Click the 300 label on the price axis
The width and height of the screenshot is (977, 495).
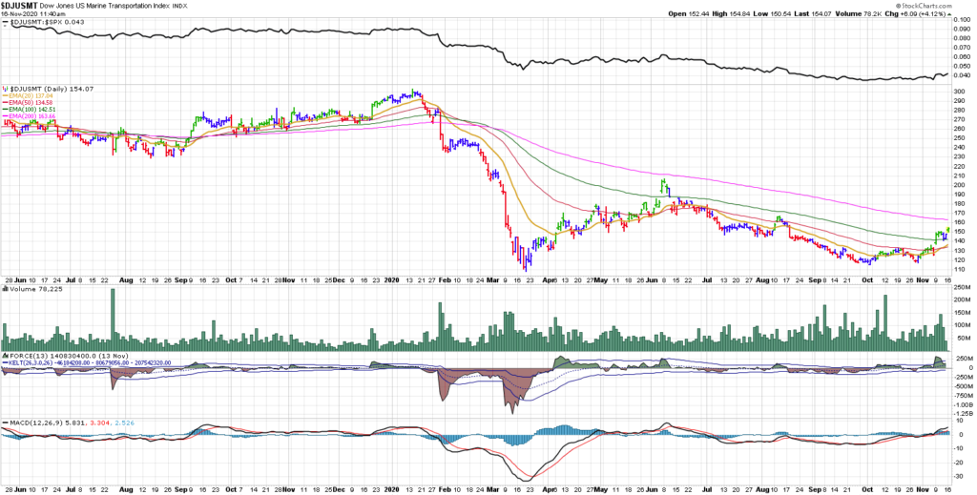tap(960, 92)
